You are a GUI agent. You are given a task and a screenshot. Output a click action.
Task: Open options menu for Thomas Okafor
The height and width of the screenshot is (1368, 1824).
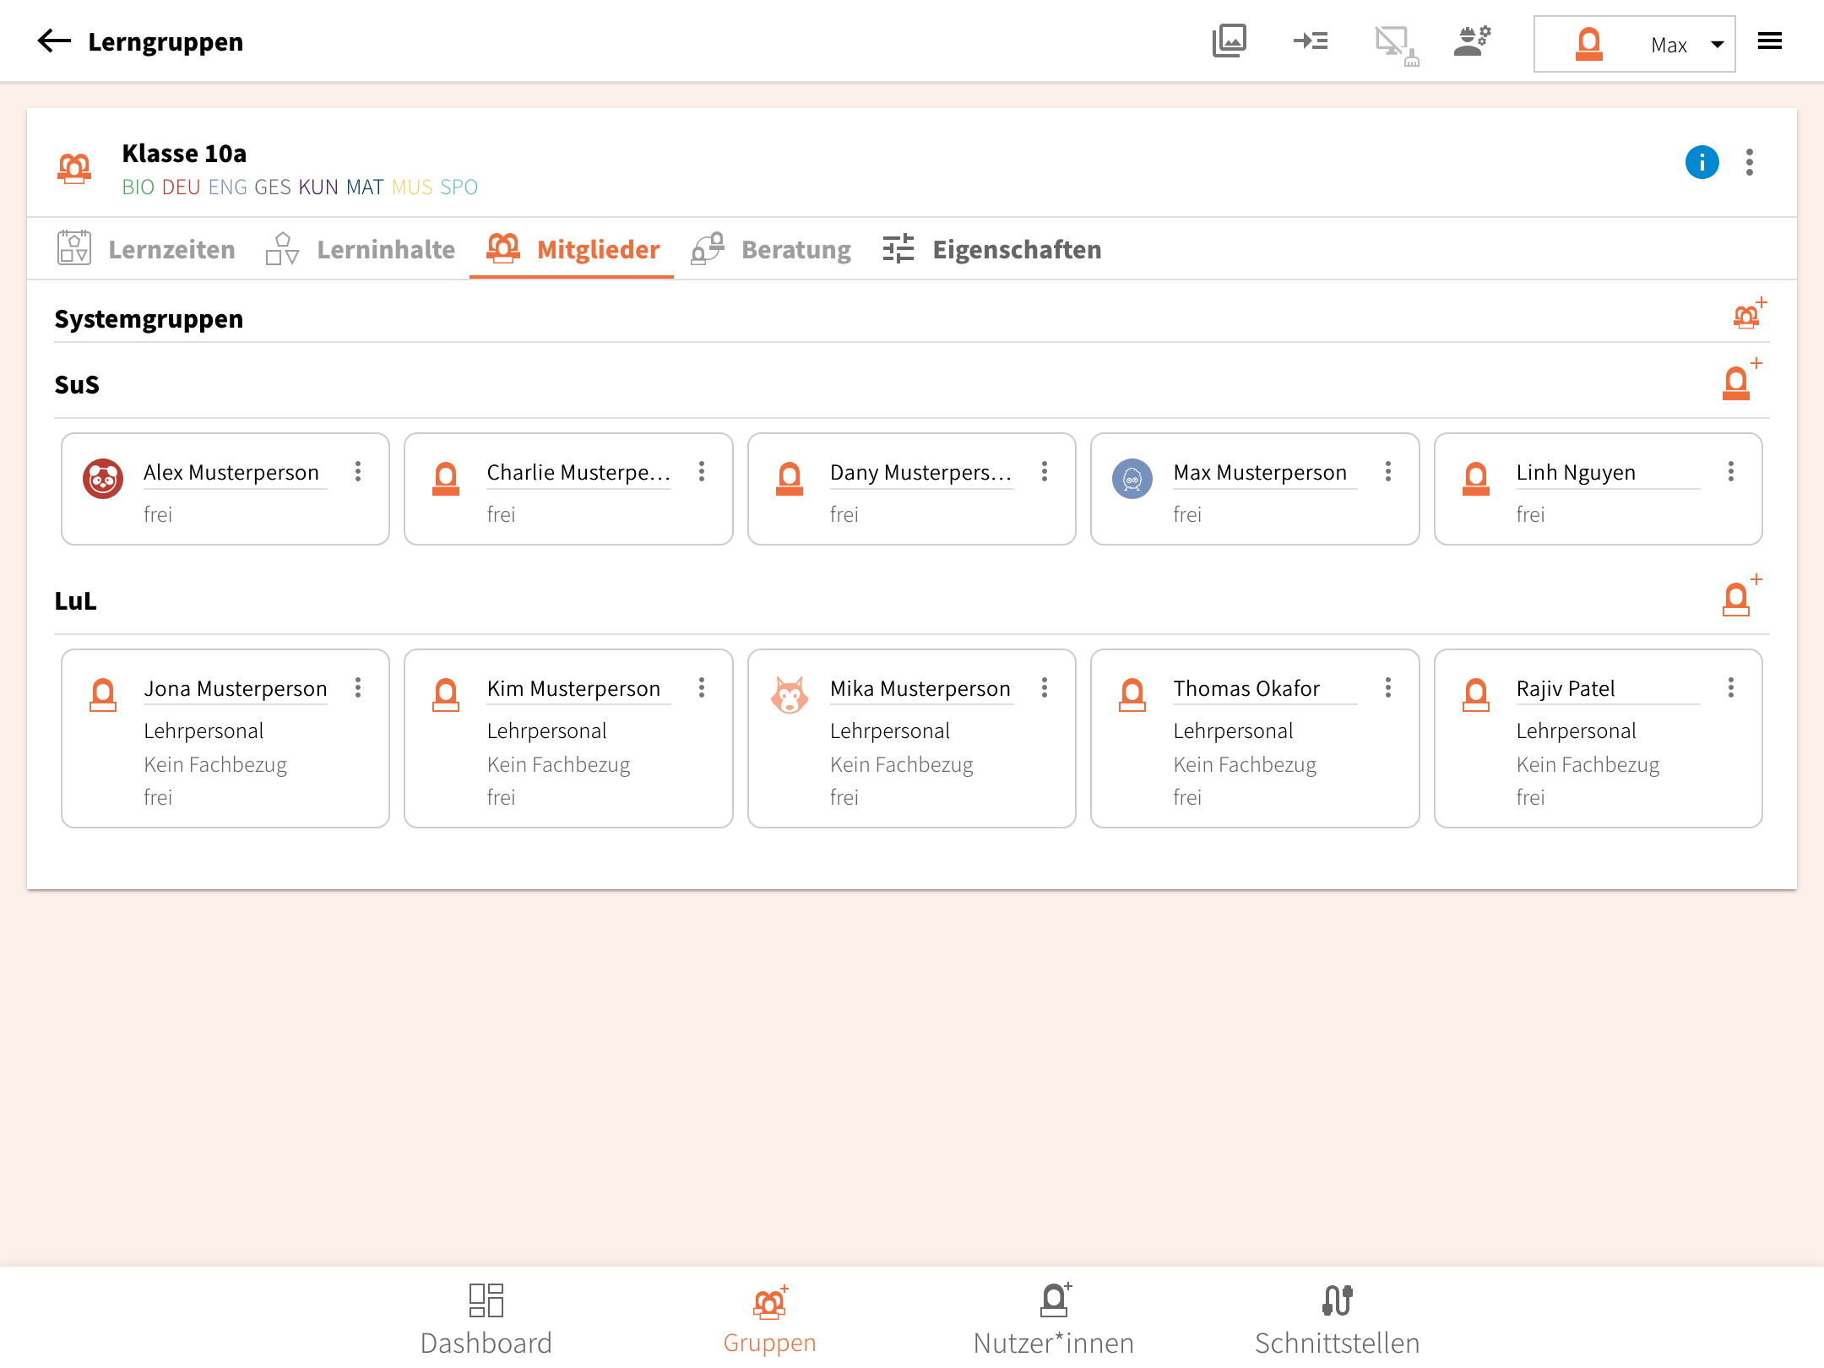[1387, 687]
